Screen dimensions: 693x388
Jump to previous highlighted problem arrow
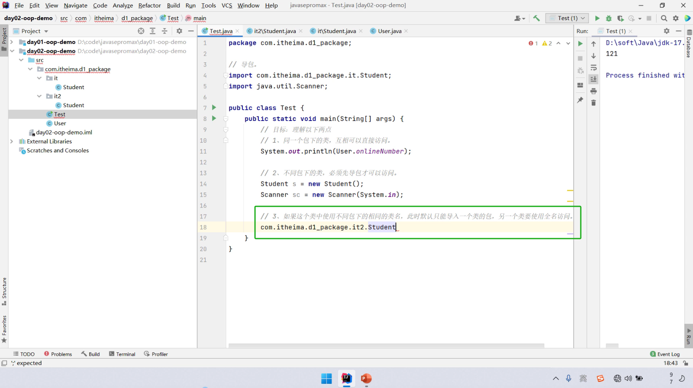[x=559, y=43]
